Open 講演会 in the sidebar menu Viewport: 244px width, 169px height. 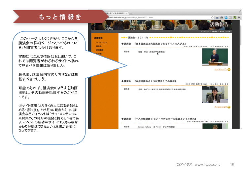coord(99,46)
